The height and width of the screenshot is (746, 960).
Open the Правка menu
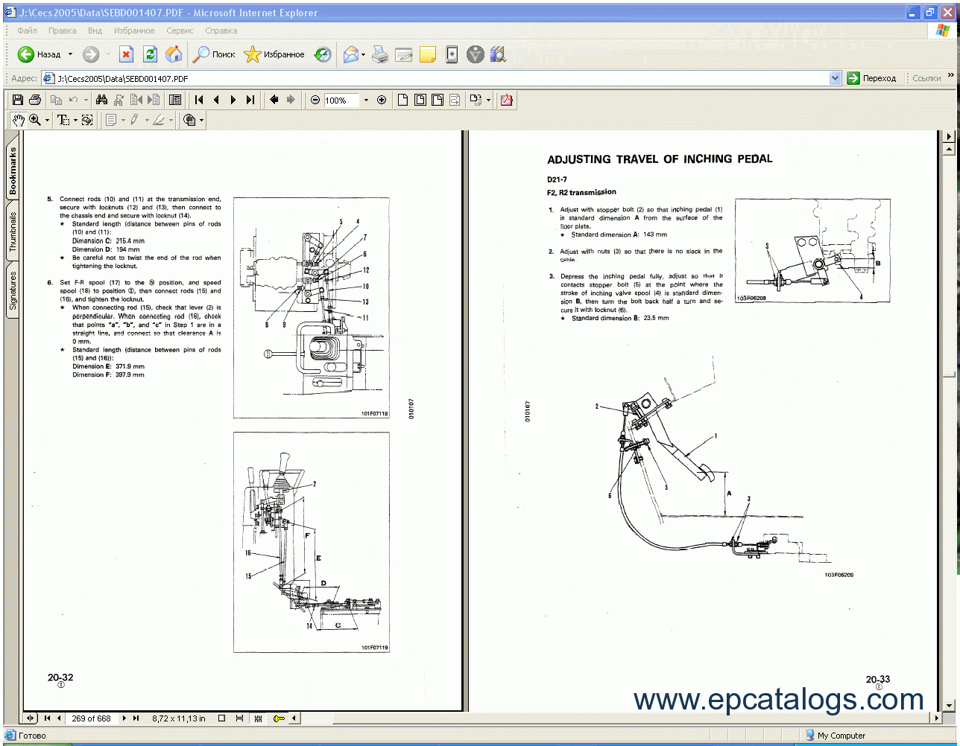coord(62,31)
